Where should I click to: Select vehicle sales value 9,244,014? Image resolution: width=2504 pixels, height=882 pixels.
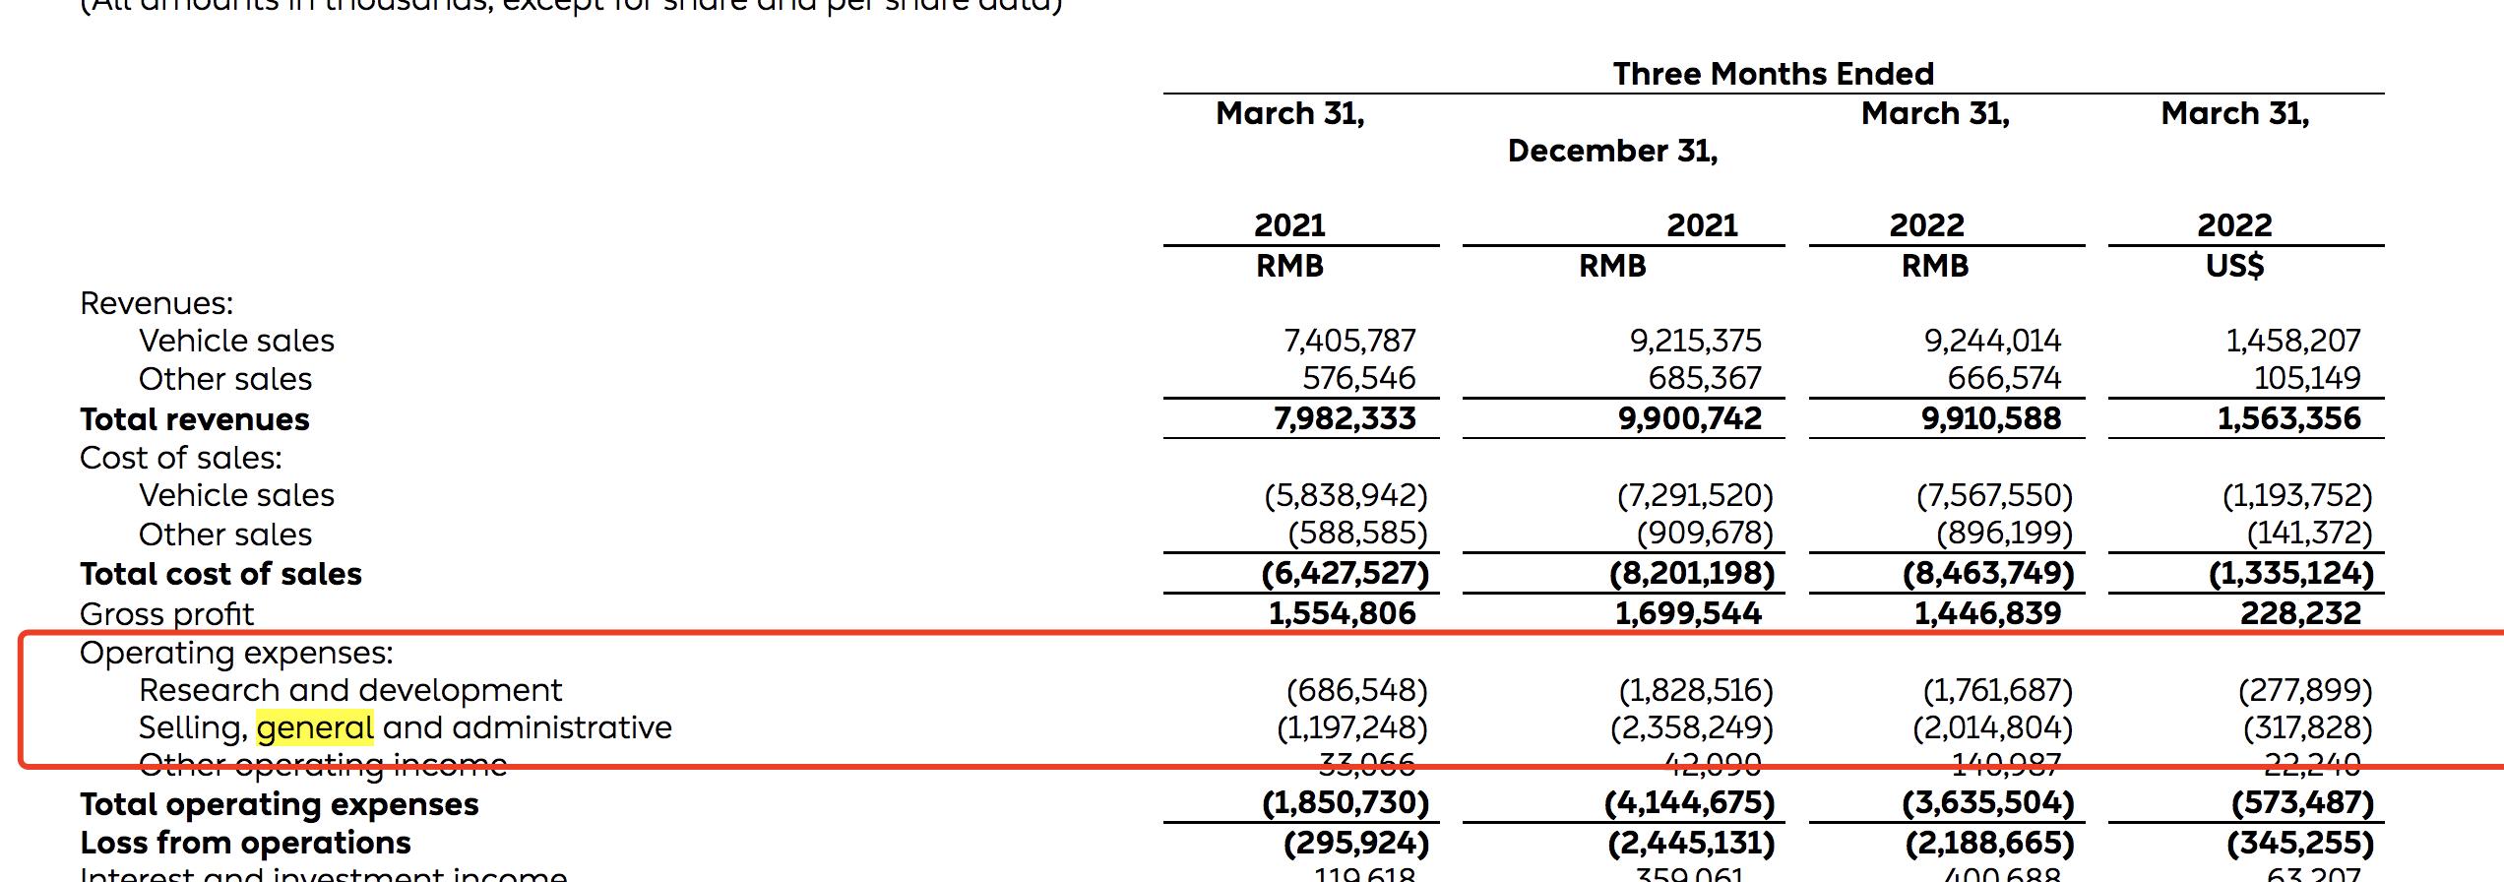click(1993, 341)
